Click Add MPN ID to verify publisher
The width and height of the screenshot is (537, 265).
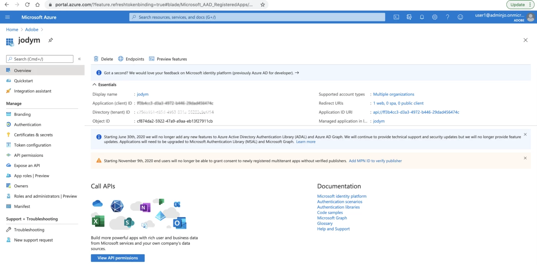point(376,161)
